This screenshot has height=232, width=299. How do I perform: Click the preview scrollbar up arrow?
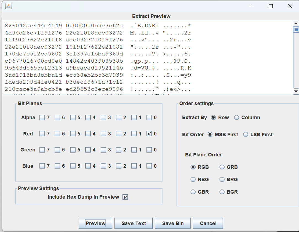(x=296, y=23)
